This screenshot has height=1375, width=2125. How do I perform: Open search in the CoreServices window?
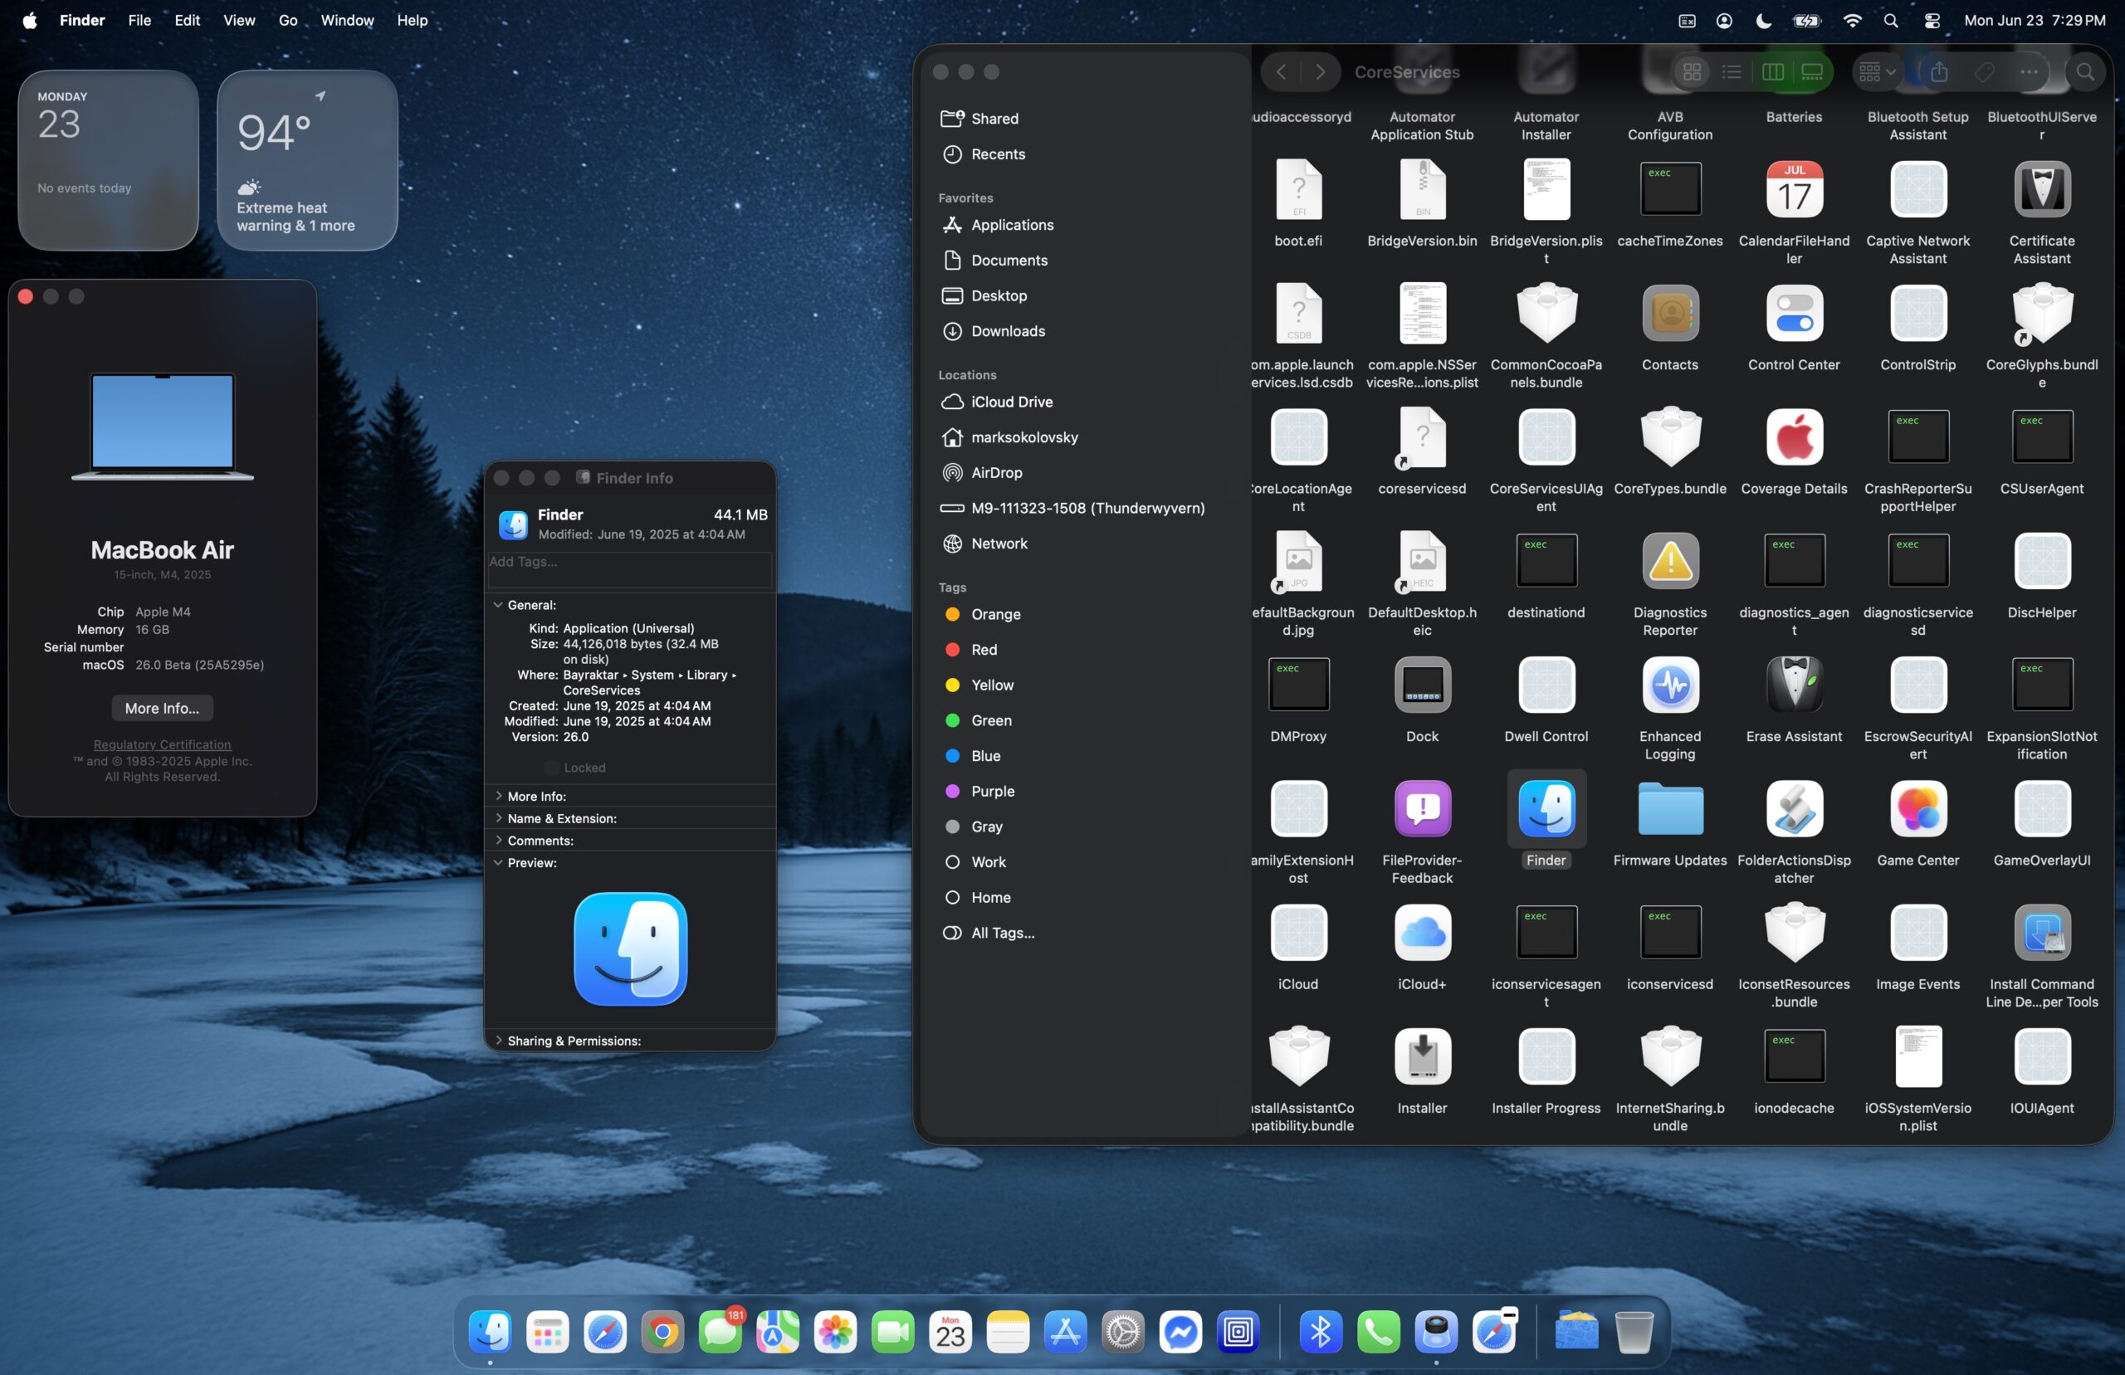[x=2085, y=71]
